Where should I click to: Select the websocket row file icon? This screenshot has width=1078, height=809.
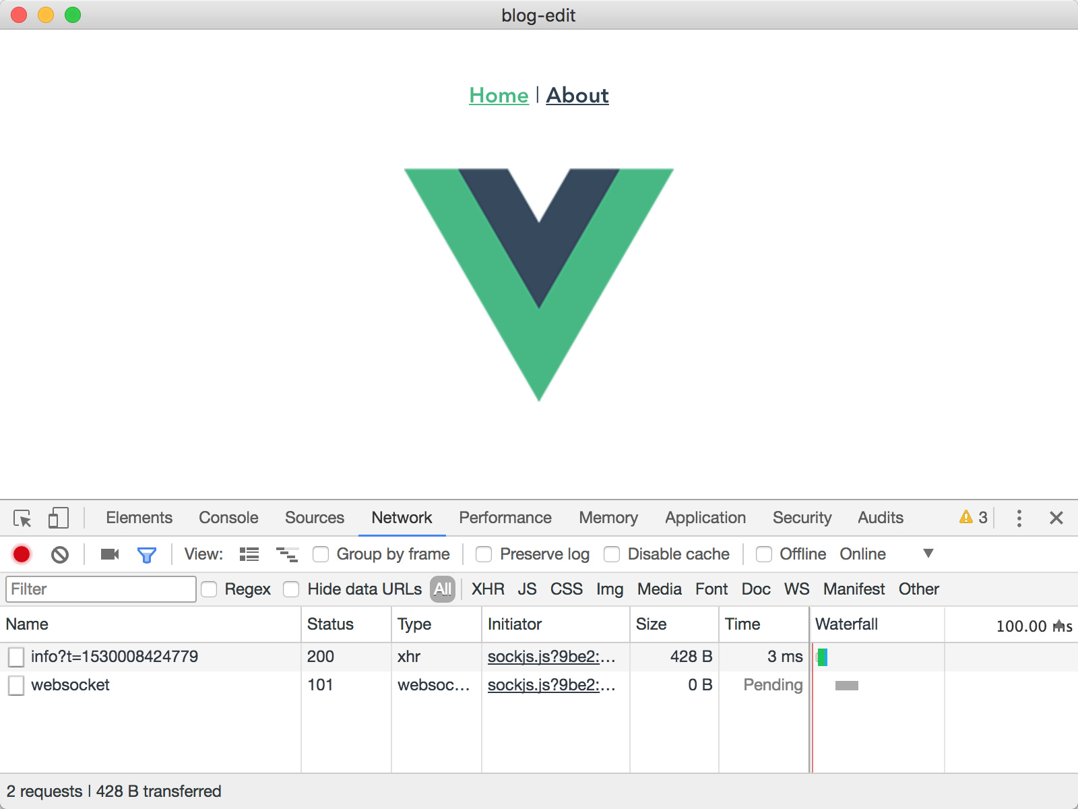click(x=16, y=686)
